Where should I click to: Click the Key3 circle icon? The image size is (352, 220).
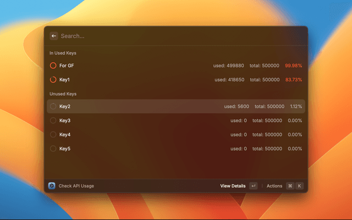53,120
